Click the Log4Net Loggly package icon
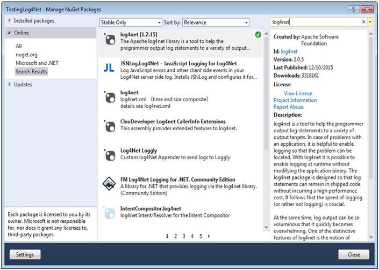Screen dimensions: 379x270 pos(110,155)
